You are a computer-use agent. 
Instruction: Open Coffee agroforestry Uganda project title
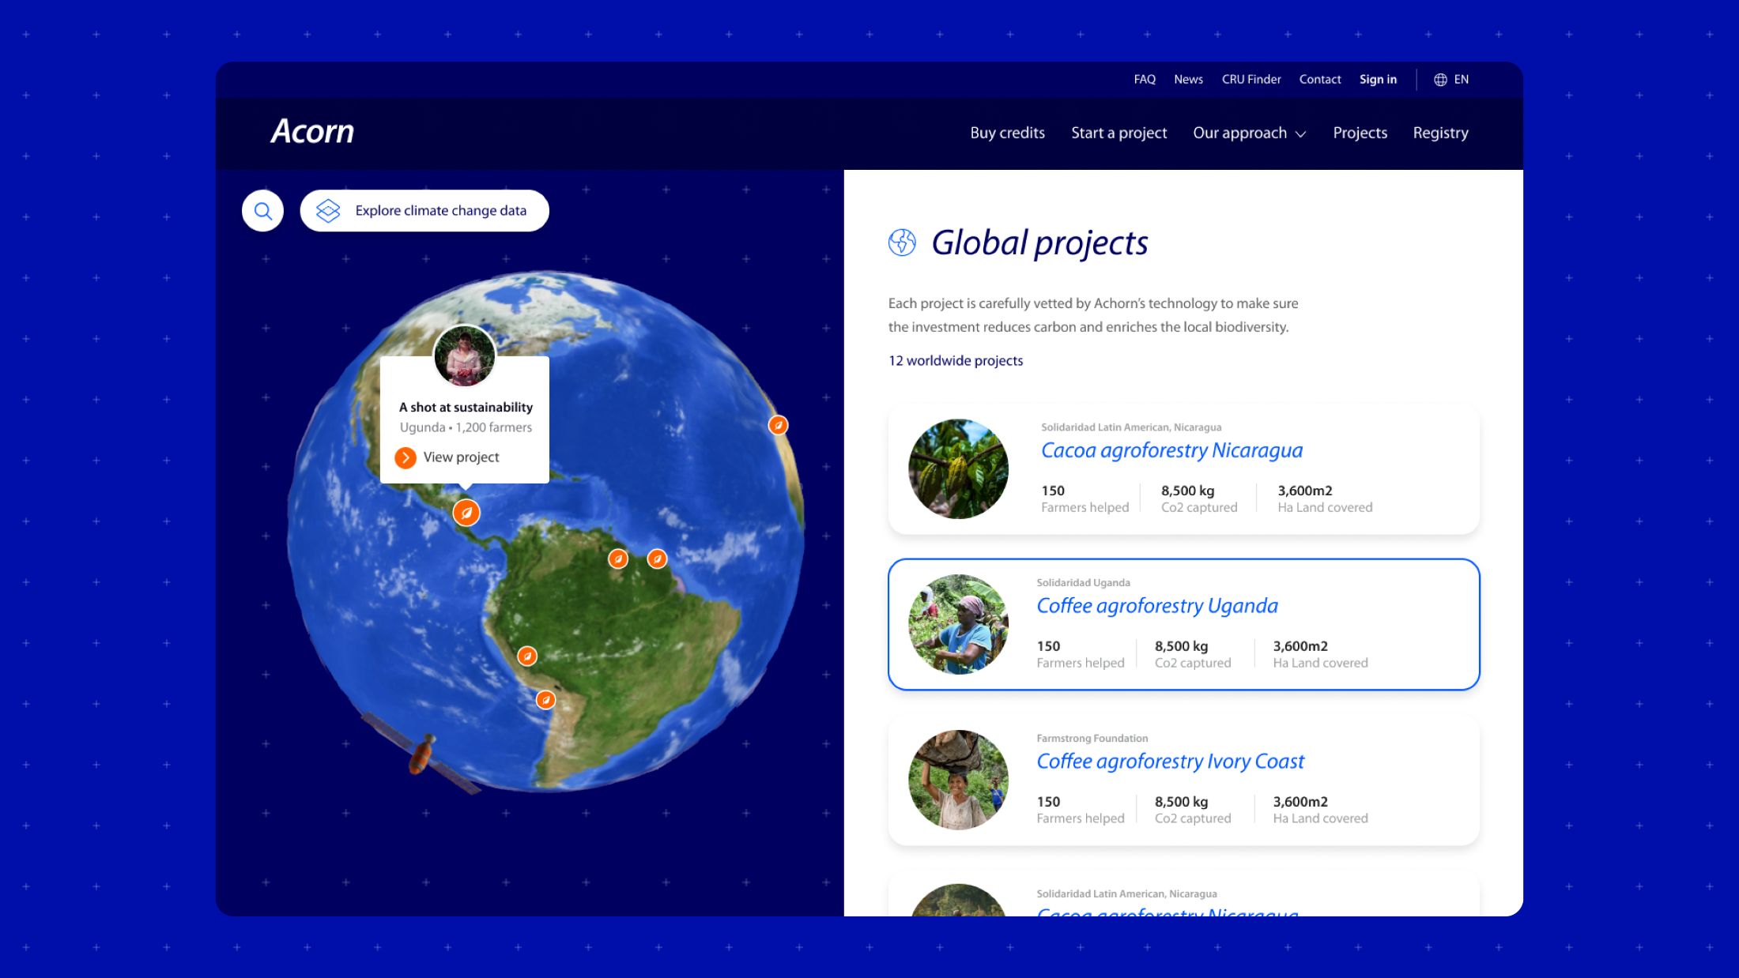pyautogui.click(x=1157, y=606)
